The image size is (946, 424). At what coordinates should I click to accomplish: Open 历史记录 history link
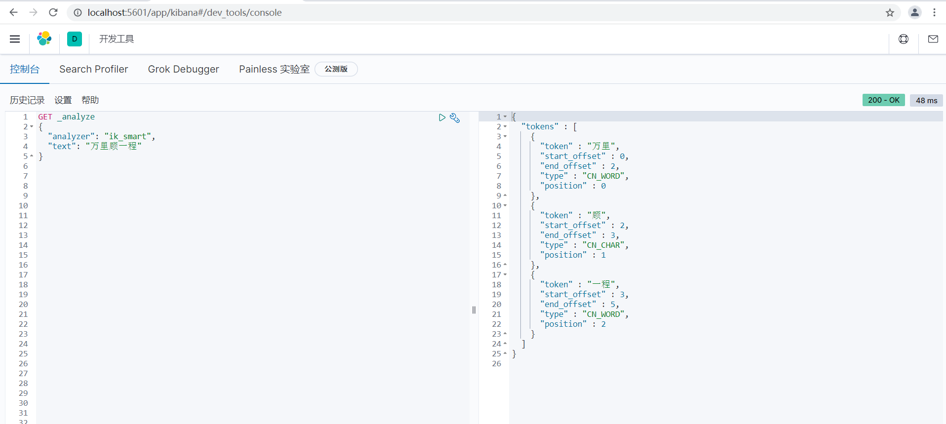(27, 100)
